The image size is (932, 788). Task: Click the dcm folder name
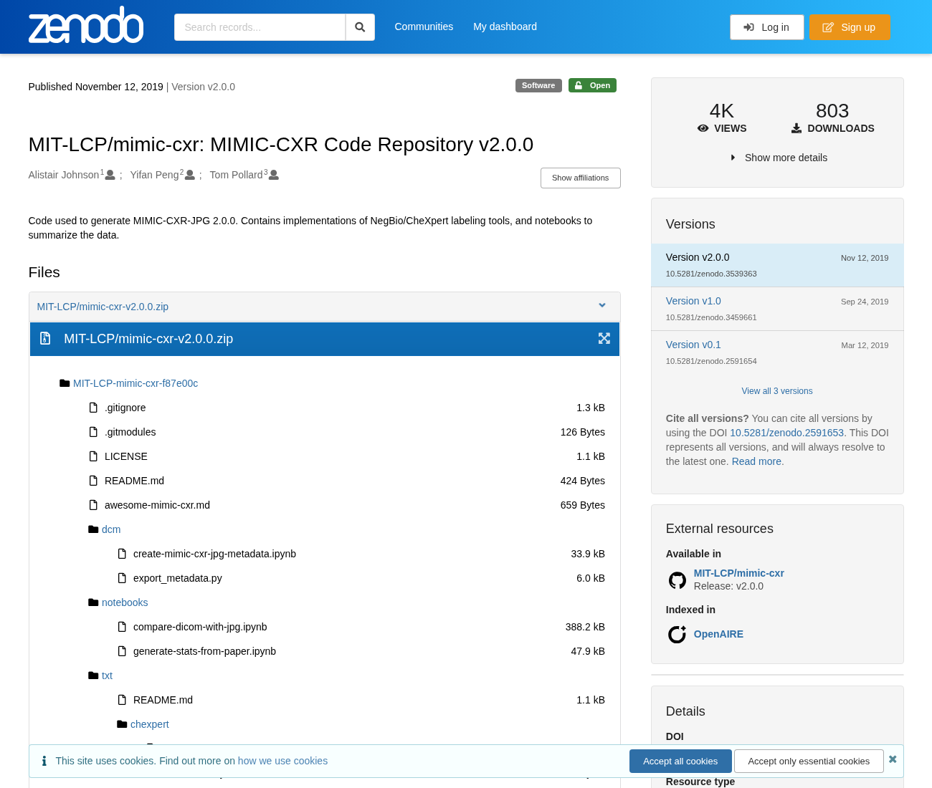pyautogui.click(x=111, y=529)
